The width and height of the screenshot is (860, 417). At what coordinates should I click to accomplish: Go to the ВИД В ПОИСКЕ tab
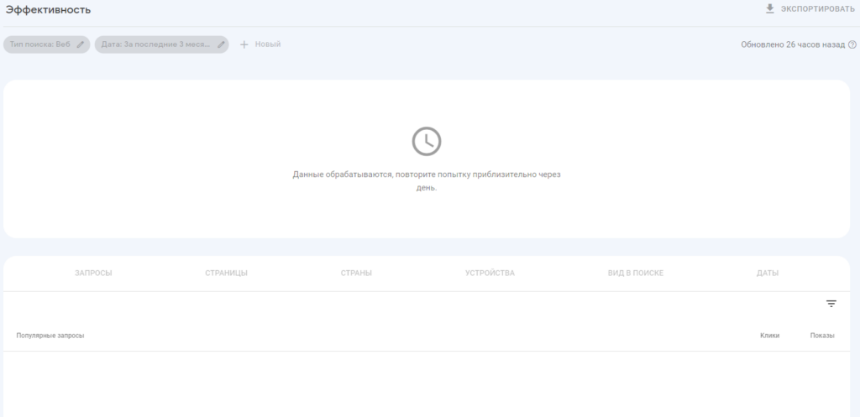635,274
